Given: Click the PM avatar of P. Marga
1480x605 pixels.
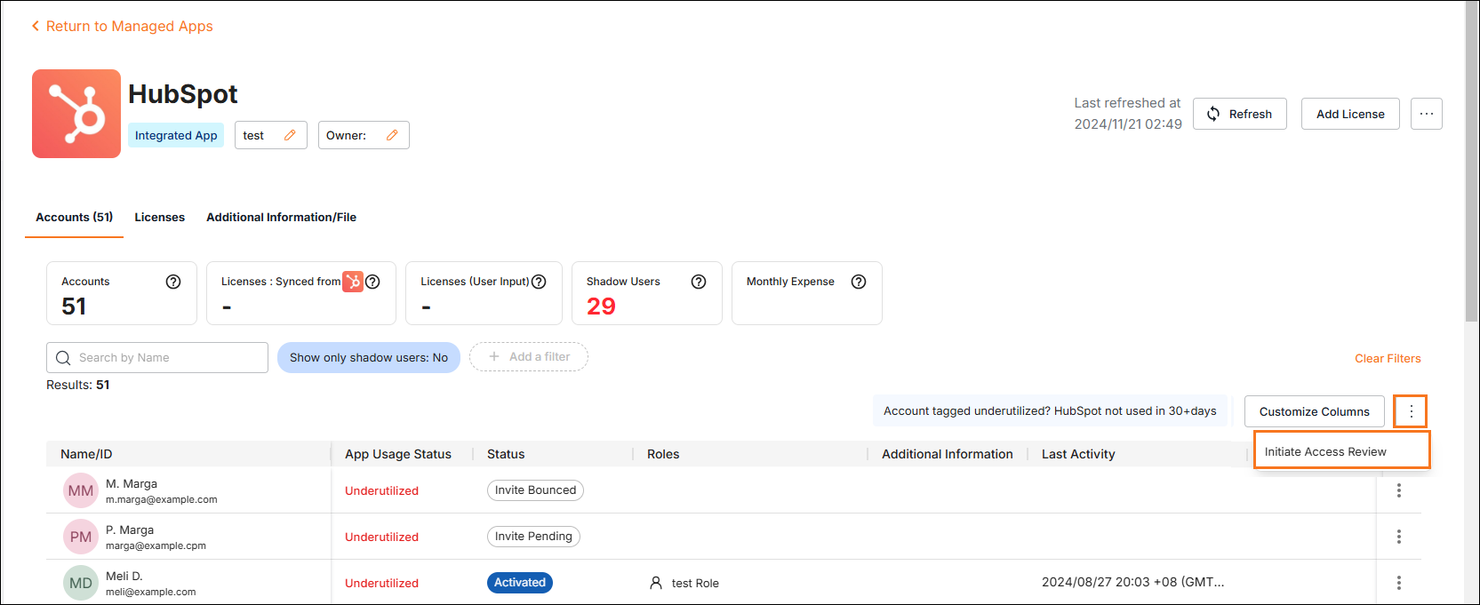Looking at the screenshot, I should point(81,537).
